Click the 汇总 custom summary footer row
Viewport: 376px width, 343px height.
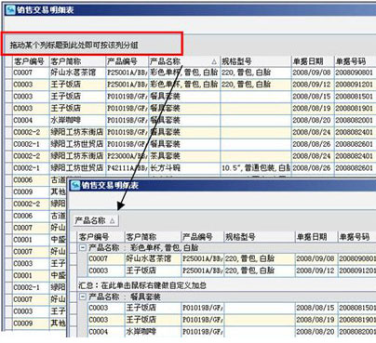click(226, 285)
